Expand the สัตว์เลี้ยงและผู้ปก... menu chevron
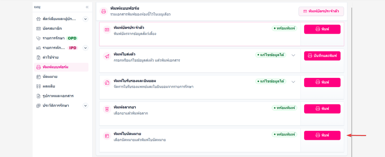Viewport: 385px width, 157px height. point(85,19)
